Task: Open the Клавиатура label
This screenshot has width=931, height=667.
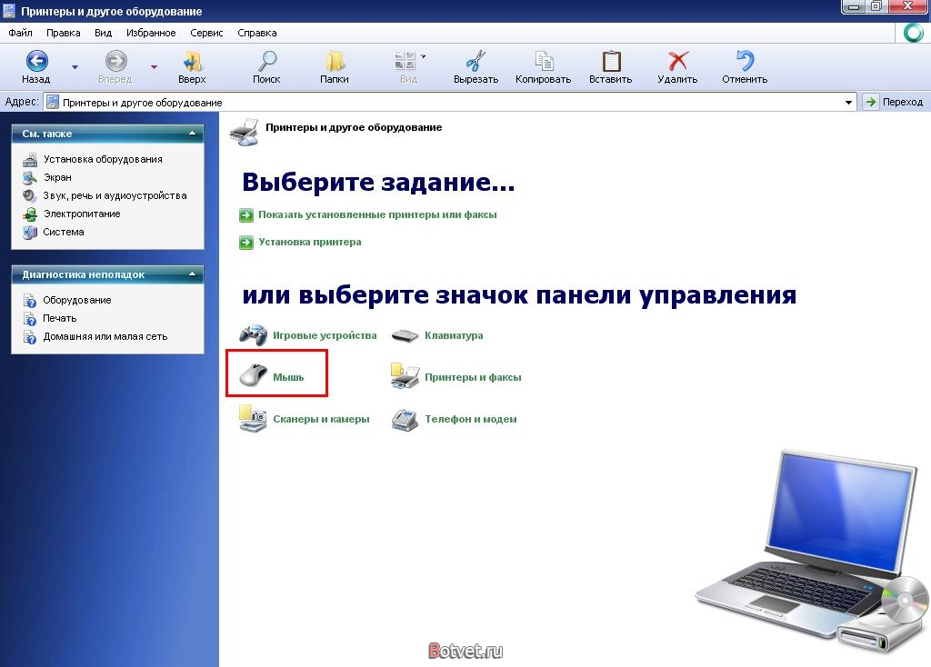Action: [x=454, y=335]
